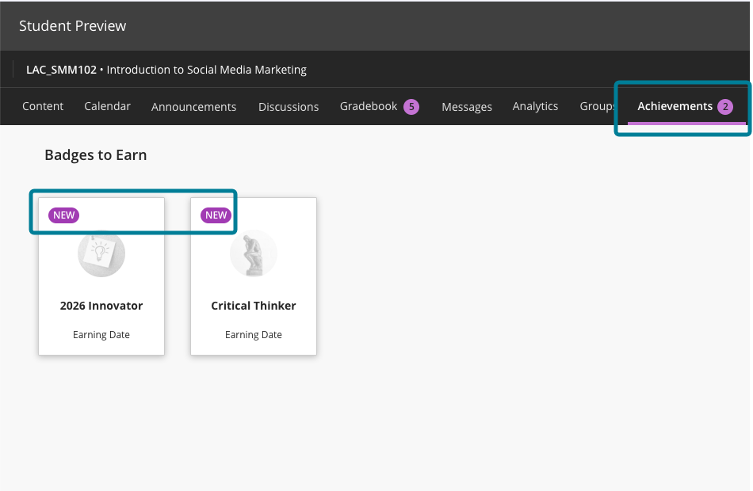Viewport: 753px width, 491px height.
Task: Go to the Announcements tab
Action: (x=193, y=105)
